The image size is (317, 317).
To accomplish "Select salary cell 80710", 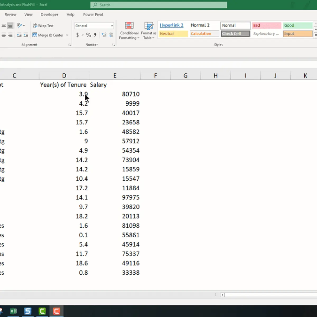I will (x=115, y=94).
